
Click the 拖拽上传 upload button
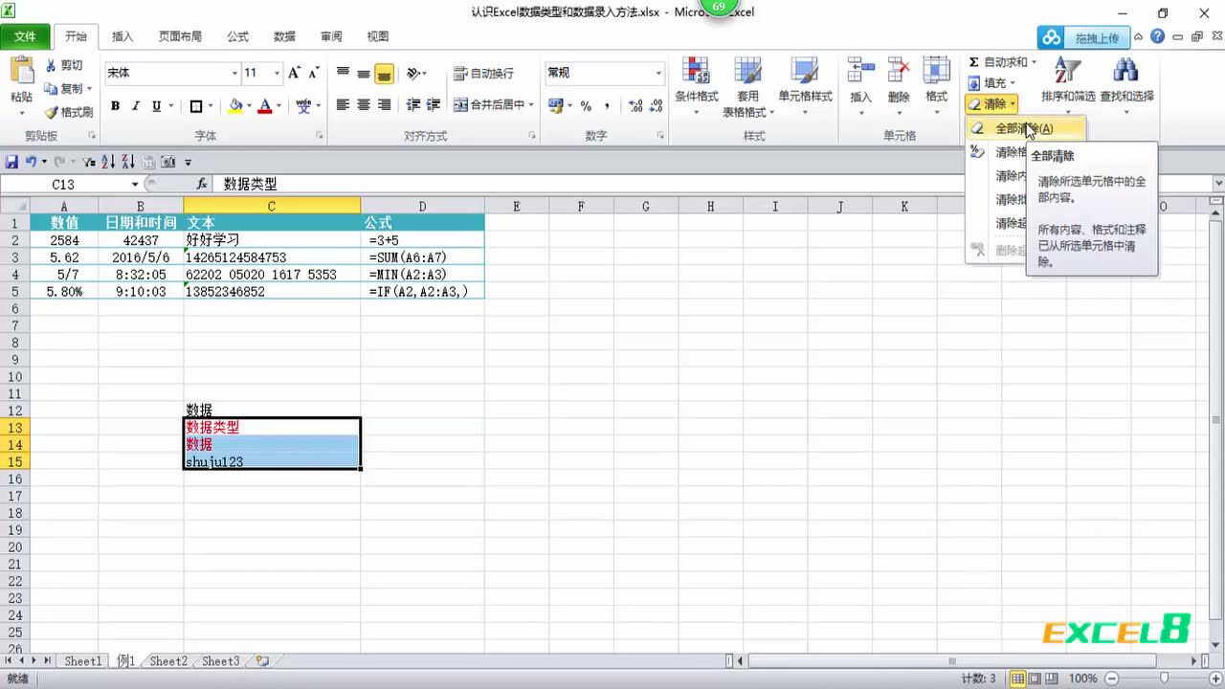coord(1083,37)
